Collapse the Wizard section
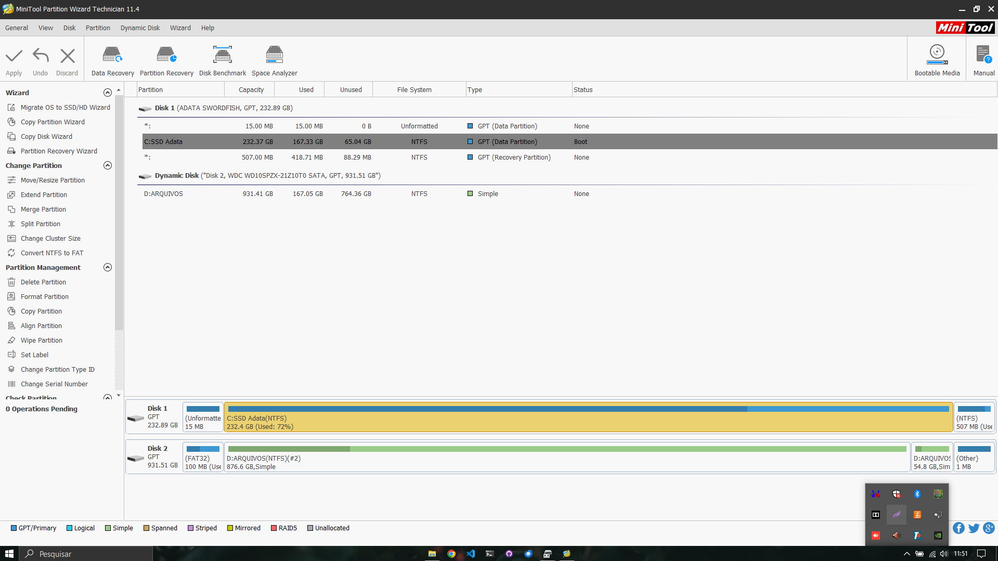998x561 pixels. 108,93
